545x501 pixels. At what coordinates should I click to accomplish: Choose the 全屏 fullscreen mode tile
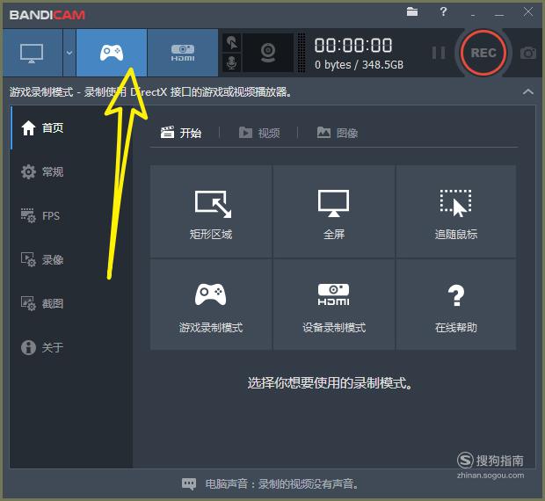(334, 211)
